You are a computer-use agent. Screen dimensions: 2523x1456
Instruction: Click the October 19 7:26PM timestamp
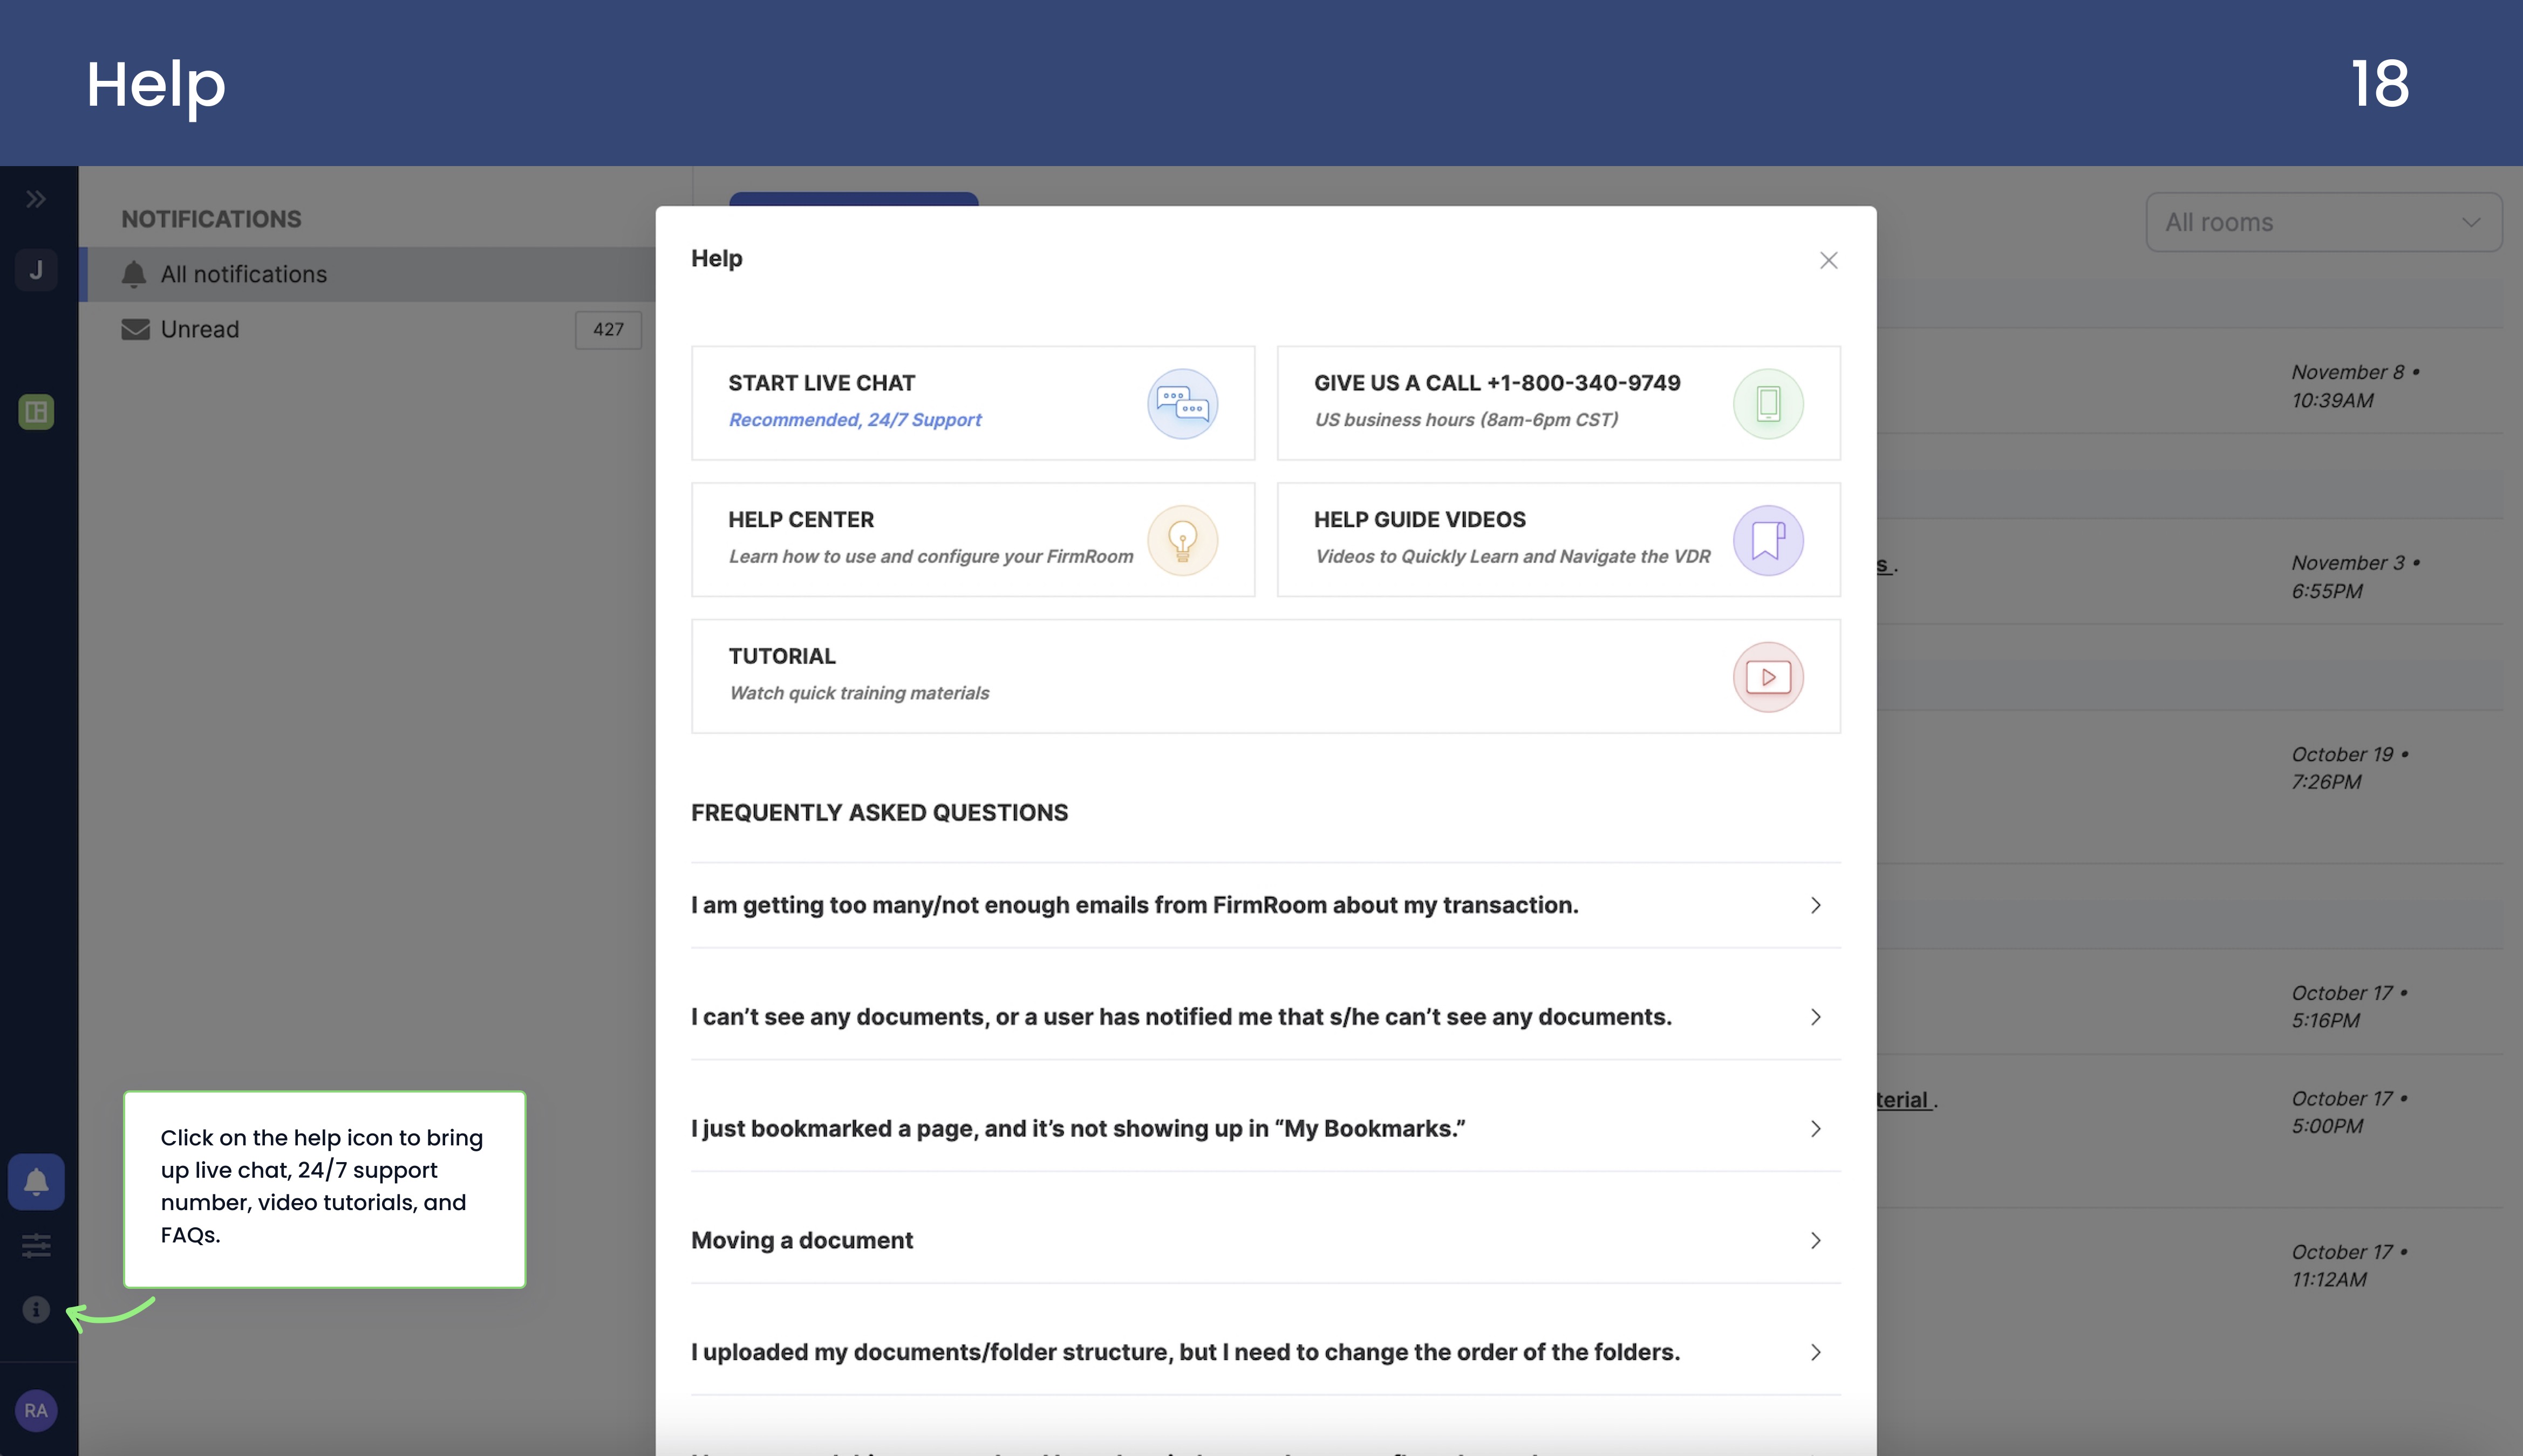pos(2350,768)
